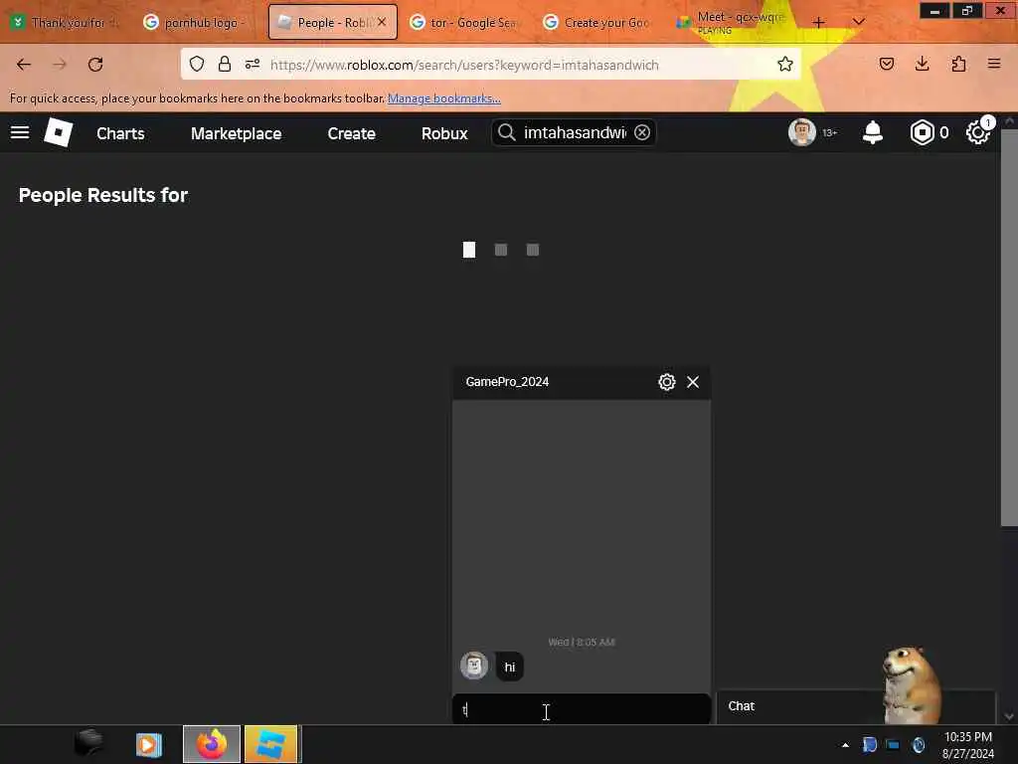This screenshot has width=1018, height=764.
Task: Open the media player taskbar icon
Action: (x=149, y=744)
